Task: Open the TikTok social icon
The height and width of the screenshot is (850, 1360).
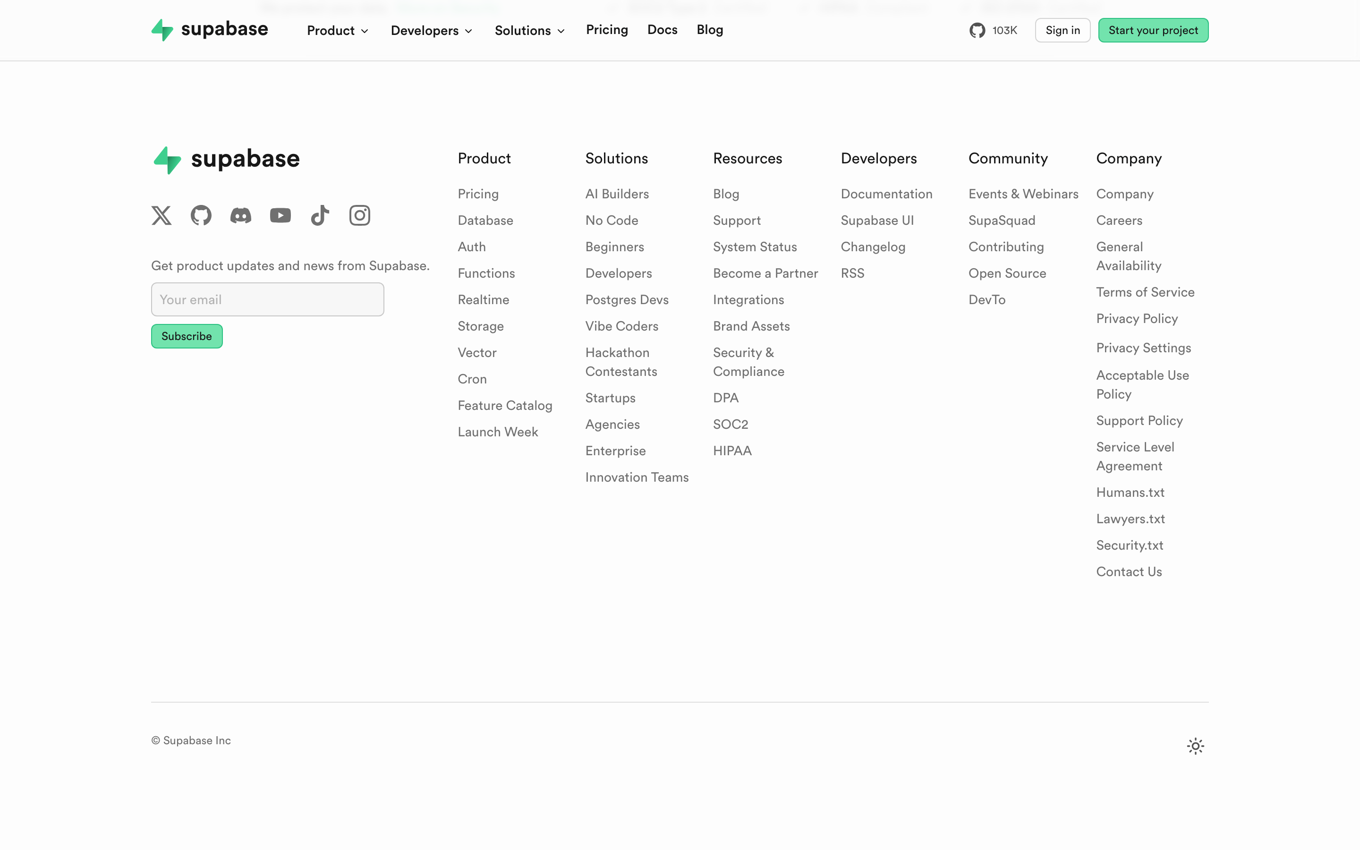Action: (320, 215)
